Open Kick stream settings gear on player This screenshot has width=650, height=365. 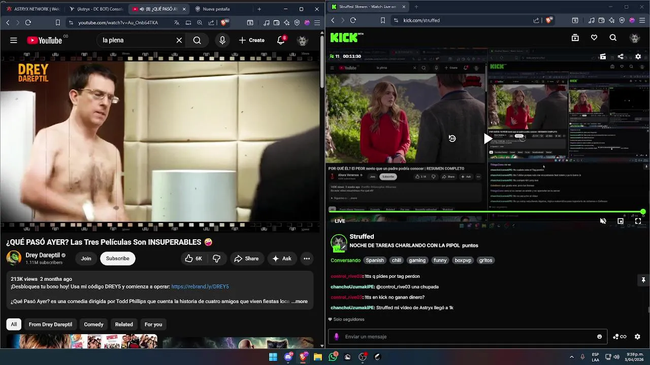(638, 56)
